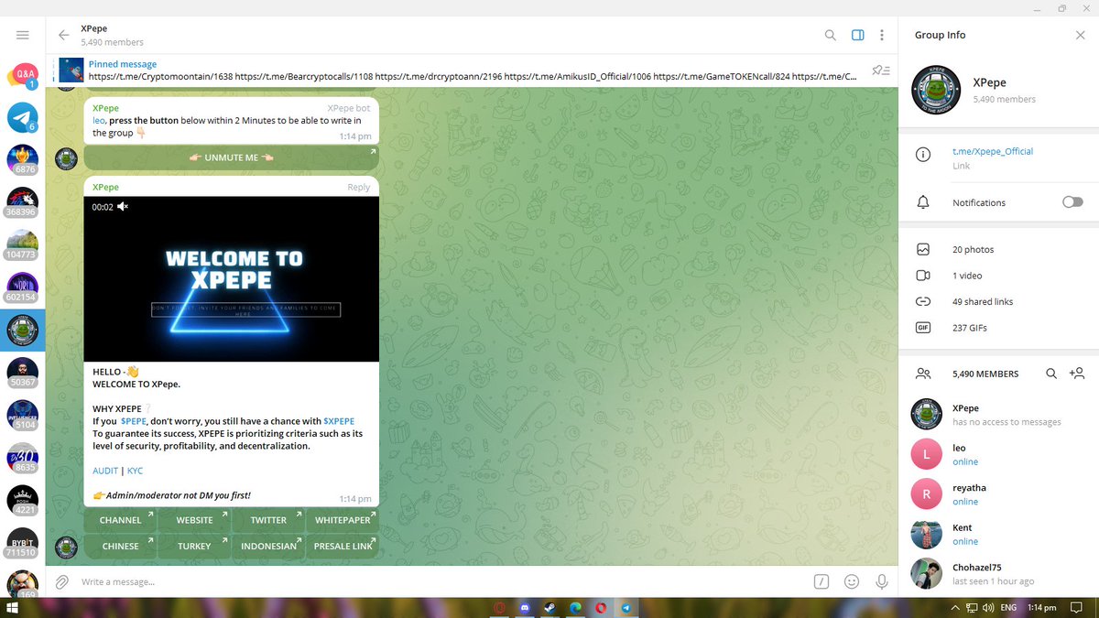Viewport: 1099px width, 618px height.
Task: Click the WHITEPAPER button
Action: [x=343, y=520]
